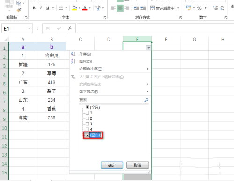Open 按颜色排序 sort by color submenu
The width and height of the screenshot is (234, 181).
(110, 69)
